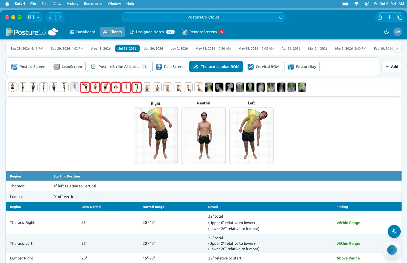Reload the PostureCo Cloud page
The height and width of the screenshot is (263, 407).
[281, 17]
